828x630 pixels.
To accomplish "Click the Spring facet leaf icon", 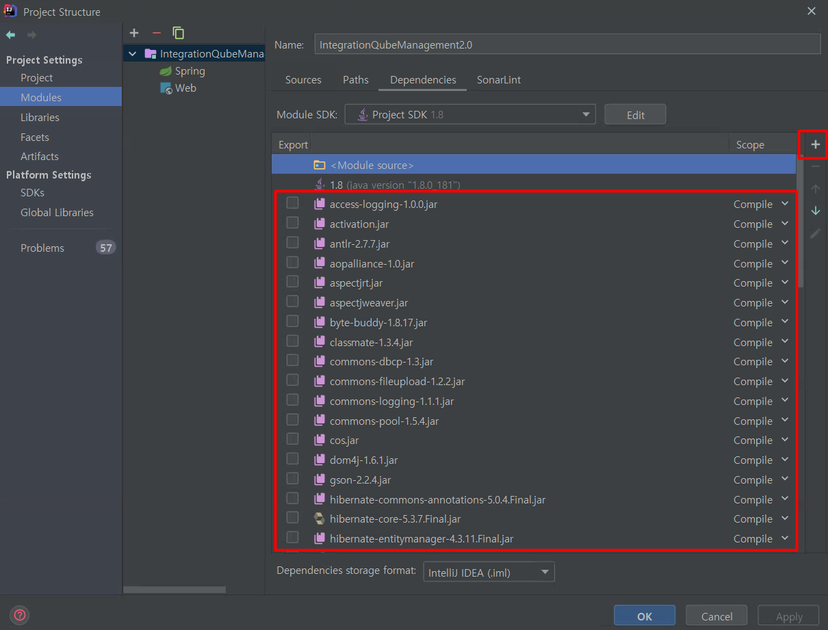I will click(x=166, y=71).
